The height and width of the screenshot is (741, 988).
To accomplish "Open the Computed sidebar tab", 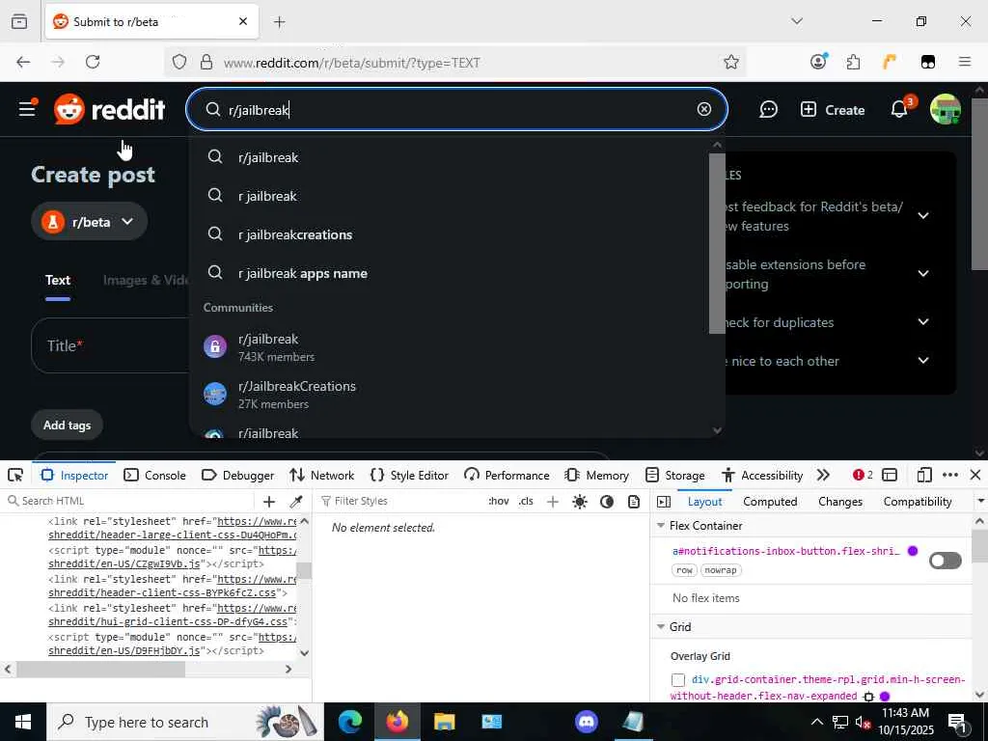I will click(770, 502).
